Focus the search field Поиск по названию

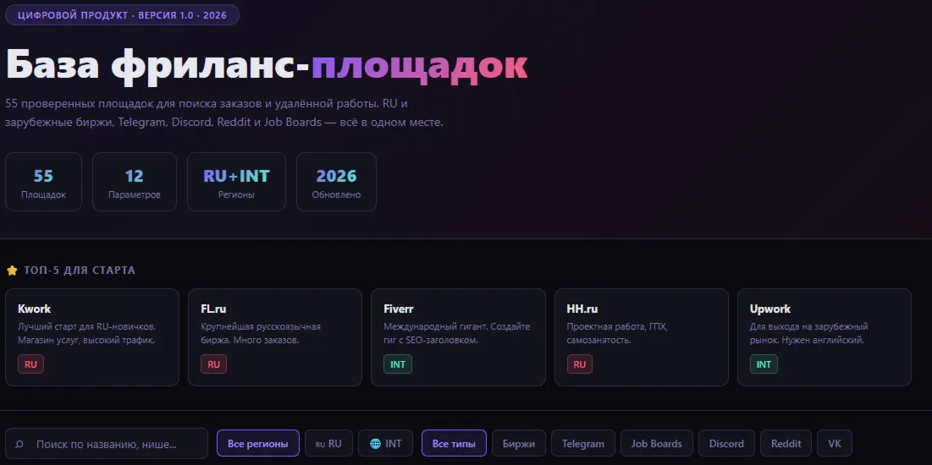107,444
